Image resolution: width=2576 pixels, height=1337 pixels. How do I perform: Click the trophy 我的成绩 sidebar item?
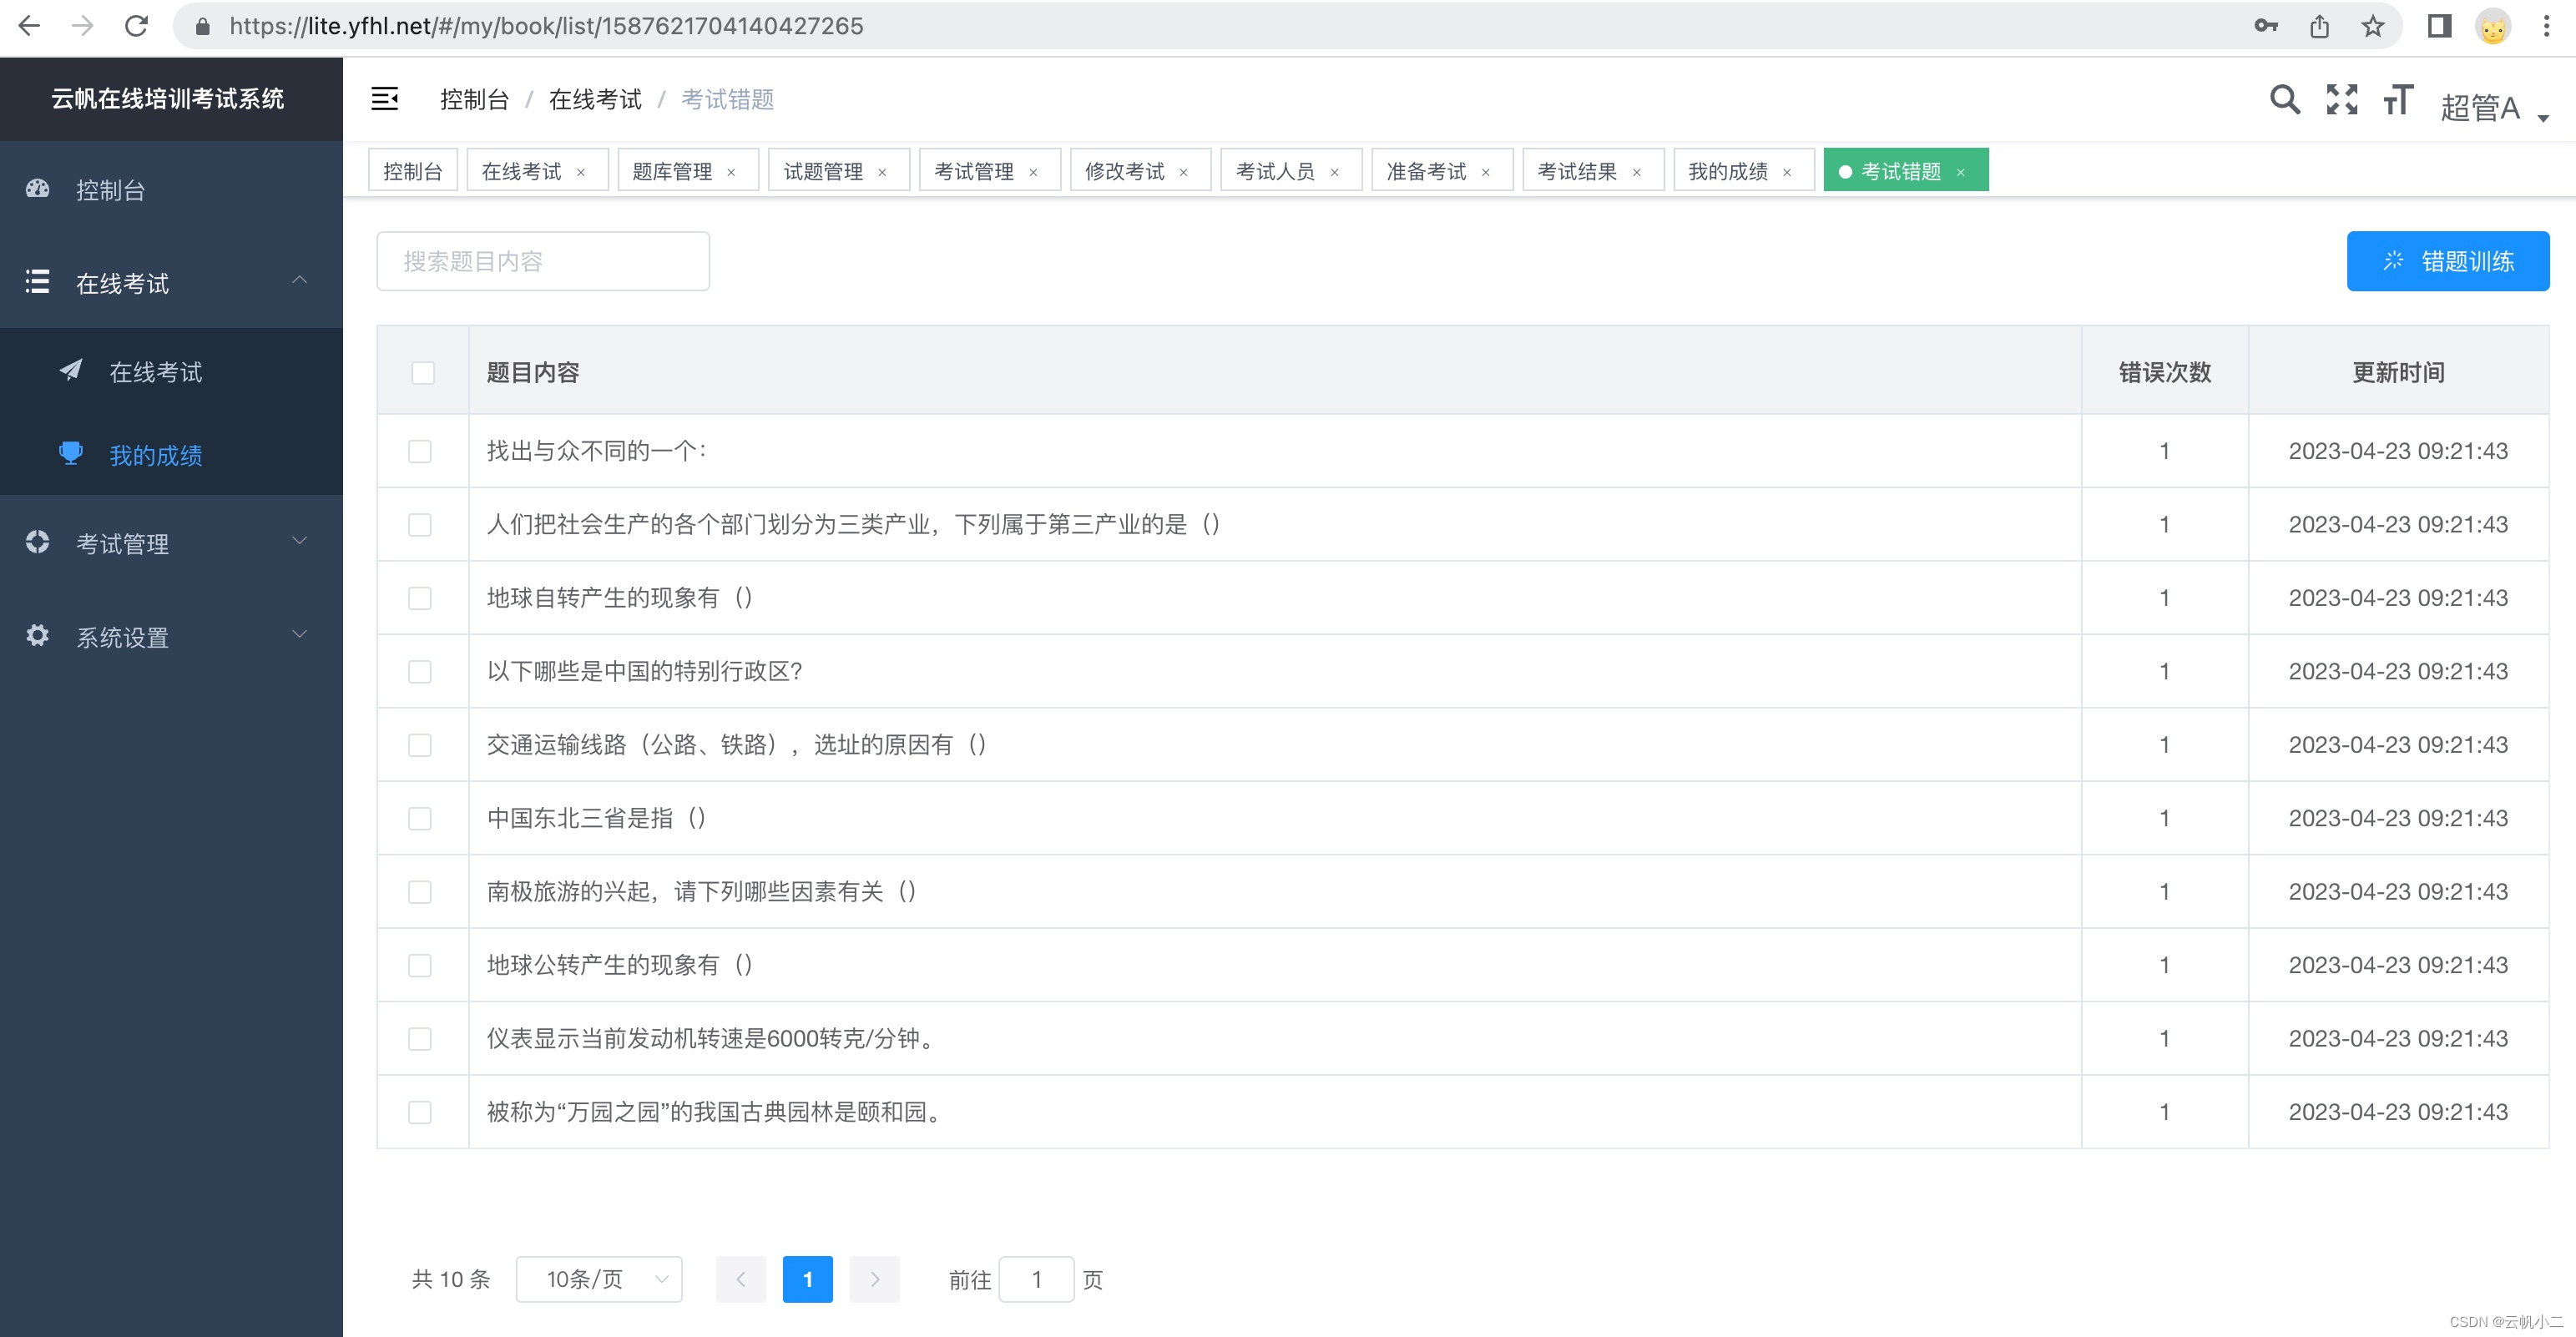coord(155,455)
